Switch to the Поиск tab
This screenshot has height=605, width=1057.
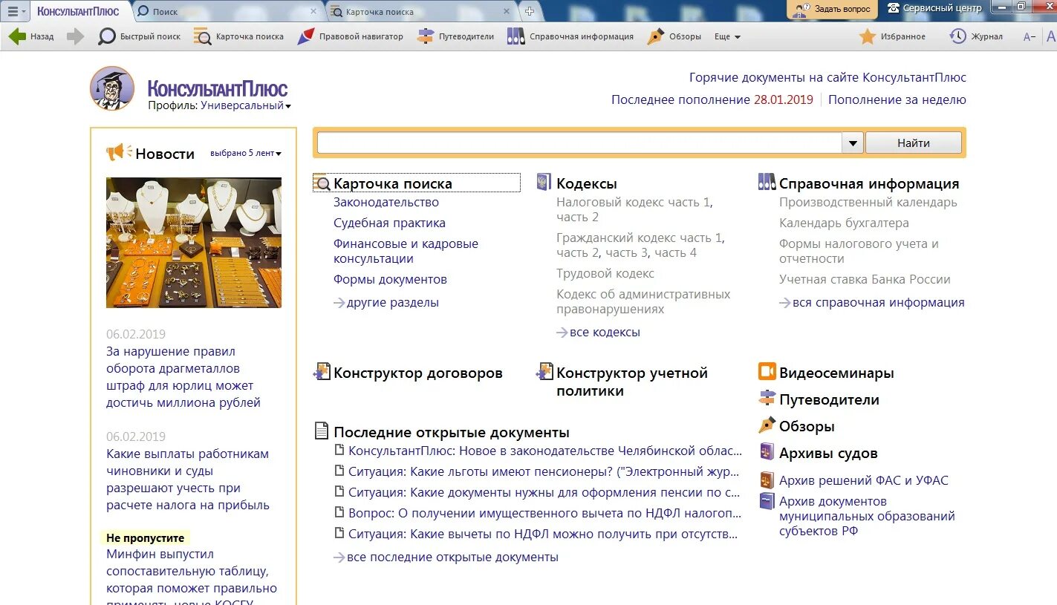[227, 12]
